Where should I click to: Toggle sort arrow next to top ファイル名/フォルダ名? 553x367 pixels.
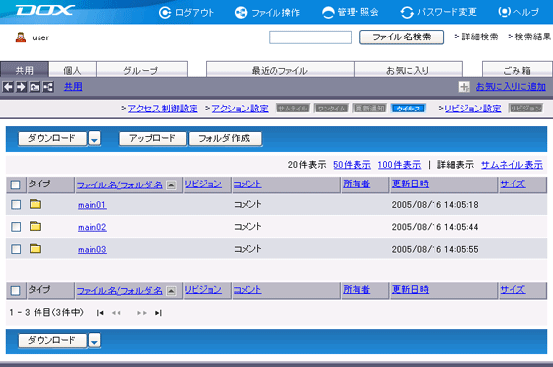[171, 184]
